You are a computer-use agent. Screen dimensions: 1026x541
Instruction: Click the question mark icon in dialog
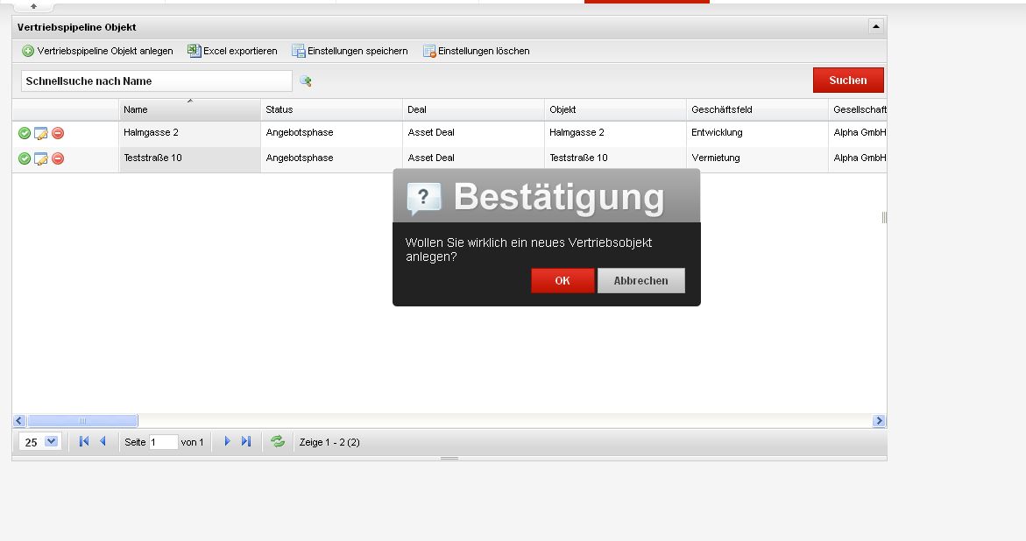pyautogui.click(x=423, y=197)
